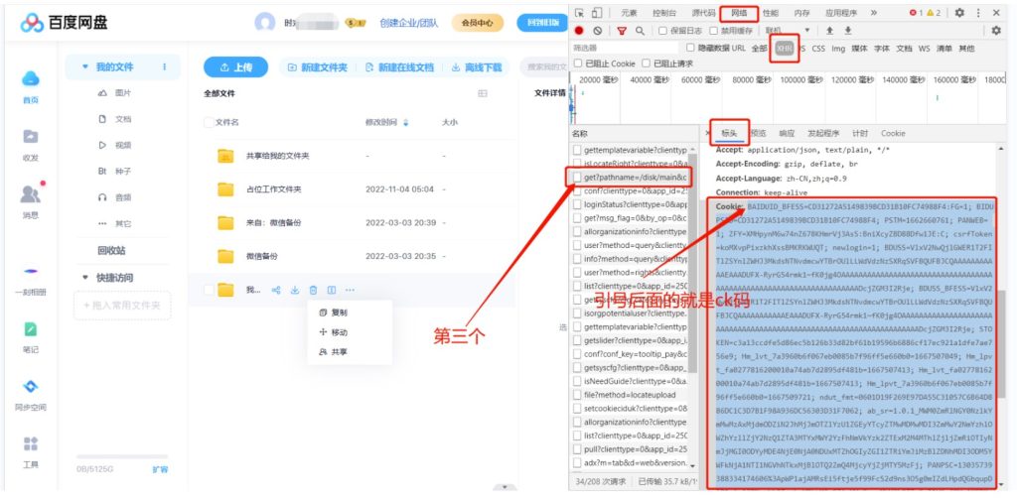1017x501 pixels.
Task: Switch to the 网络 DevTools tab
Action: tap(739, 12)
